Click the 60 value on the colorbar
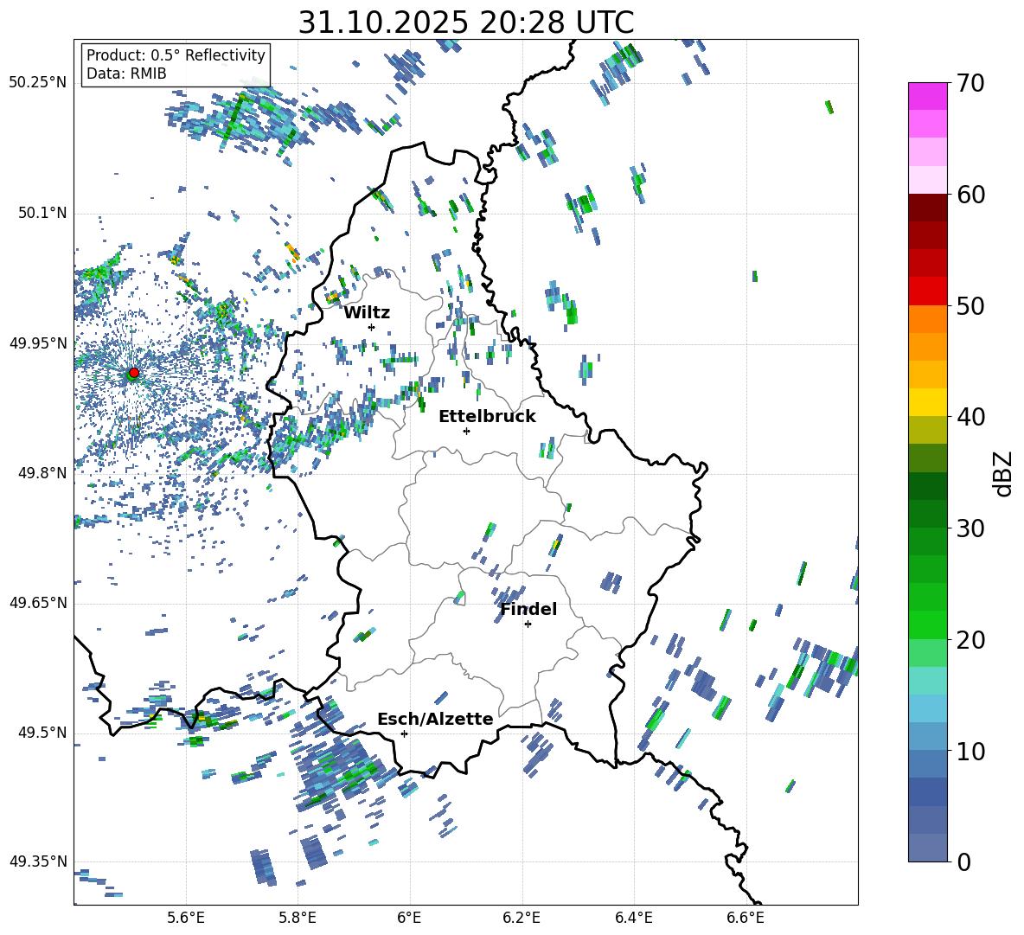 coord(970,195)
